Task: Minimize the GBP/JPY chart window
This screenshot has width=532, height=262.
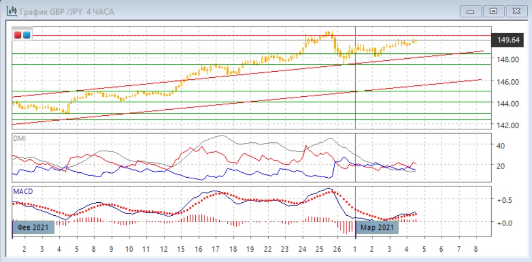Action: [x=471, y=11]
